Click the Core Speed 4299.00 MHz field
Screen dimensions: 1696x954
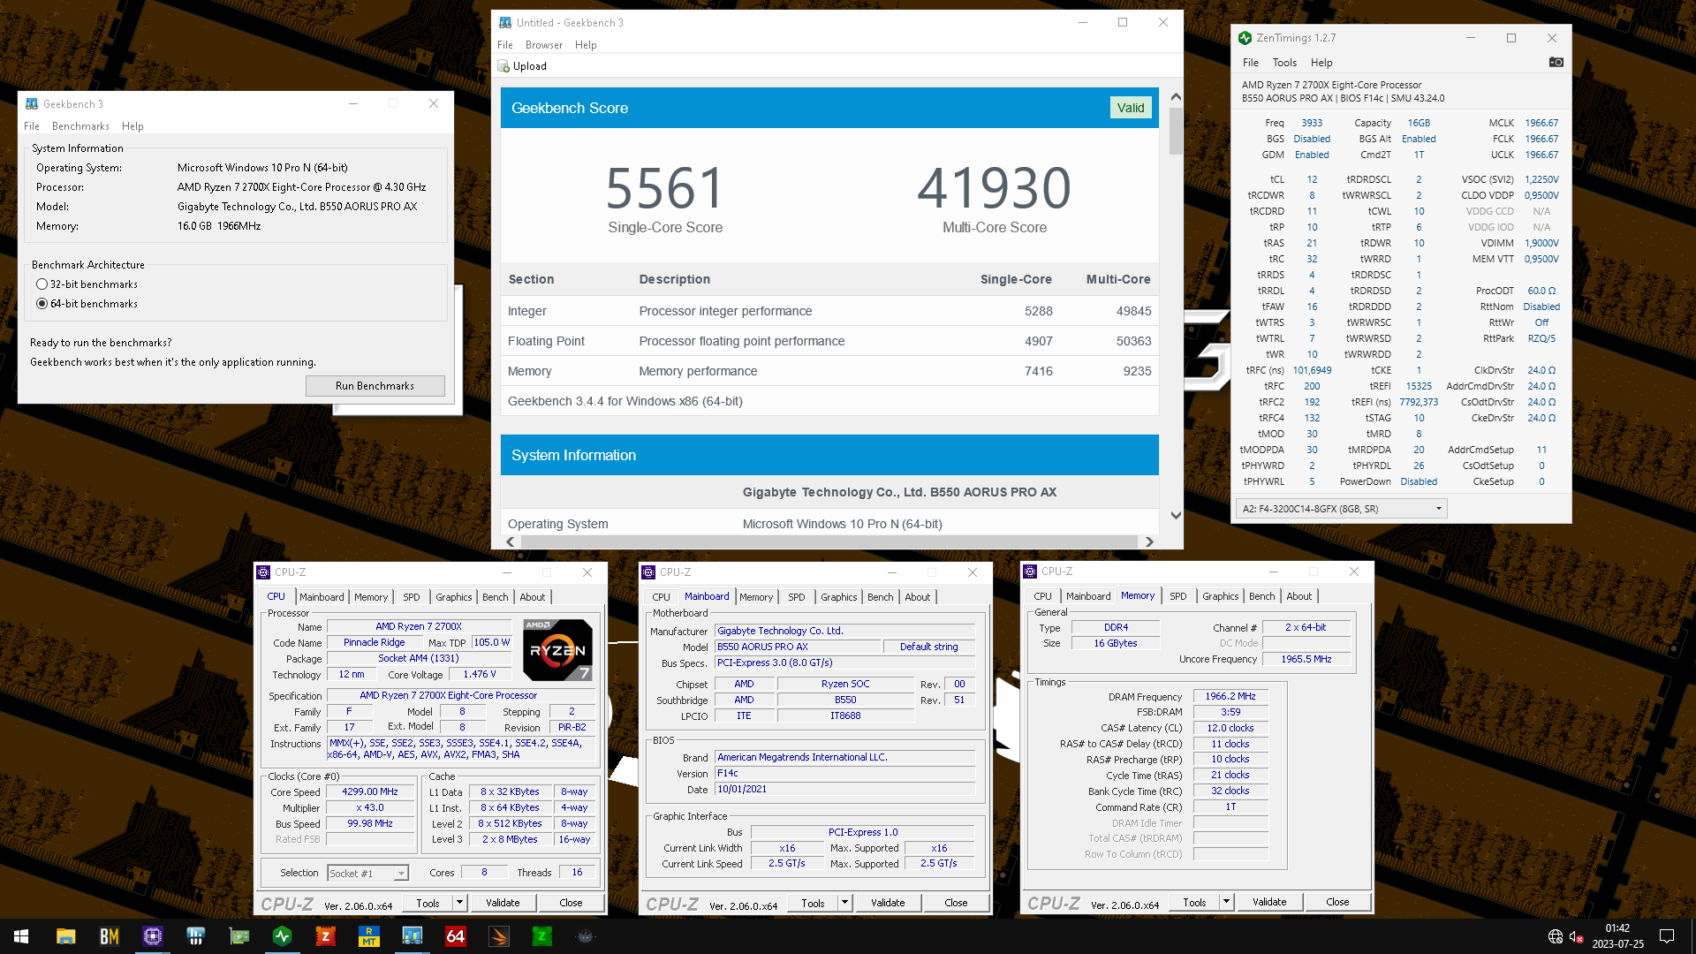pos(370,792)
